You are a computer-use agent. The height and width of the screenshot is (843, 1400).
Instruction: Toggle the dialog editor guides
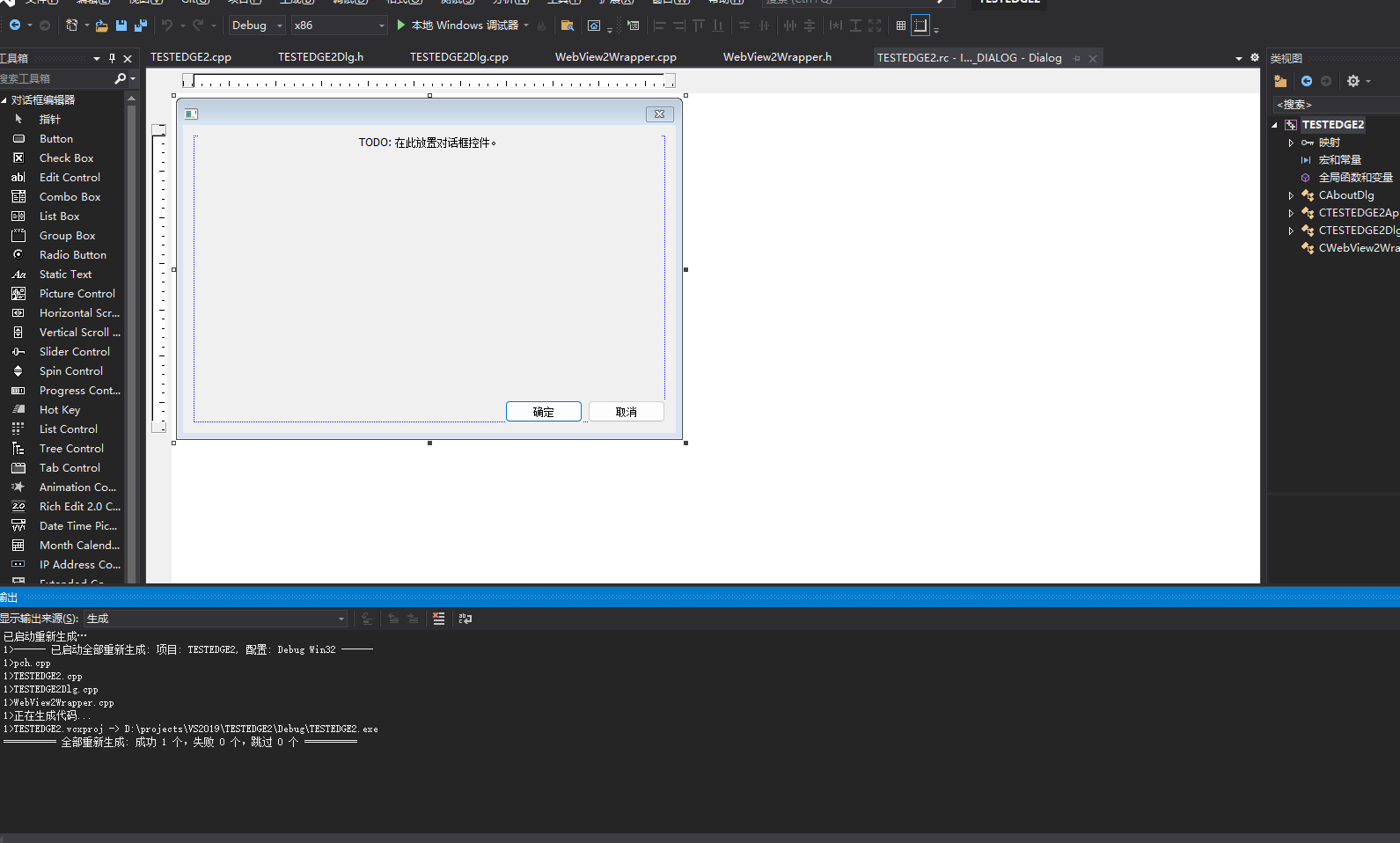point(920,26)
